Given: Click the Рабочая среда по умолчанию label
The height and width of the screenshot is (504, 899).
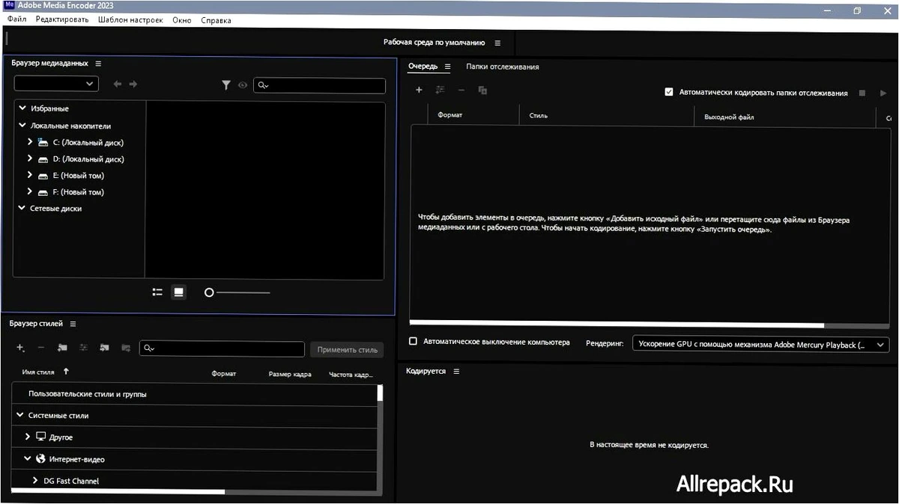Looking at the screenshot, I should pyautogui.click(x=434, y=43).
